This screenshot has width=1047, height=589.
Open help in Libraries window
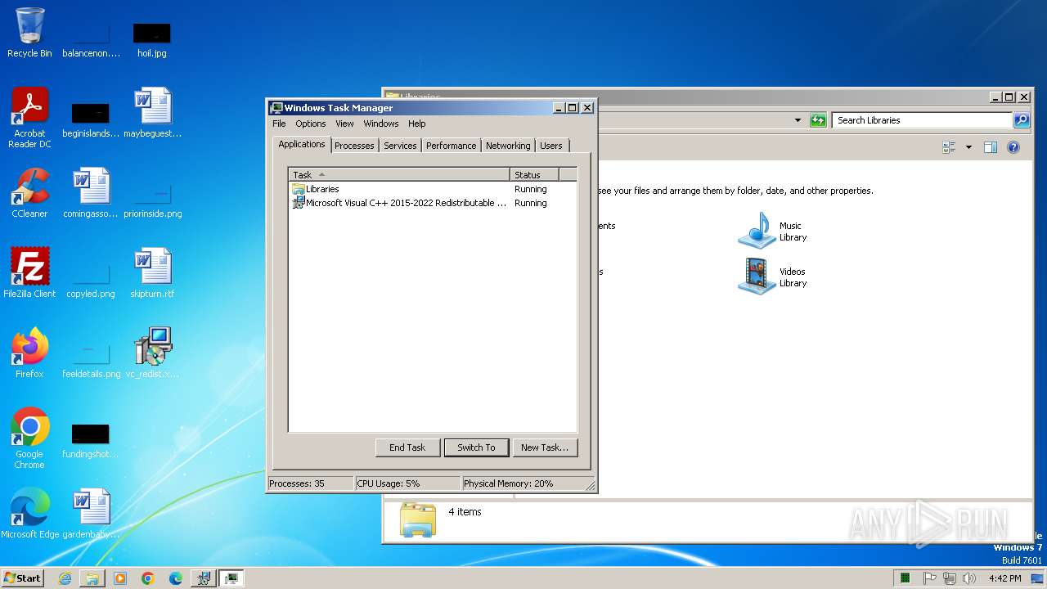[1013, 147]
